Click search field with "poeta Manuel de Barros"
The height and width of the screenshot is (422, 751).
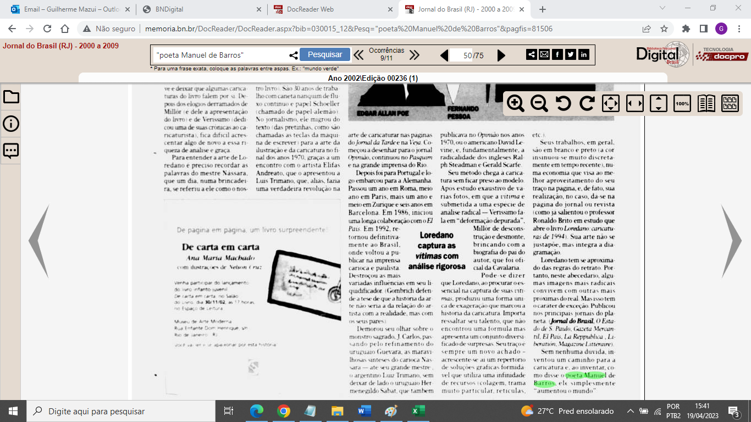pos(220,55)
